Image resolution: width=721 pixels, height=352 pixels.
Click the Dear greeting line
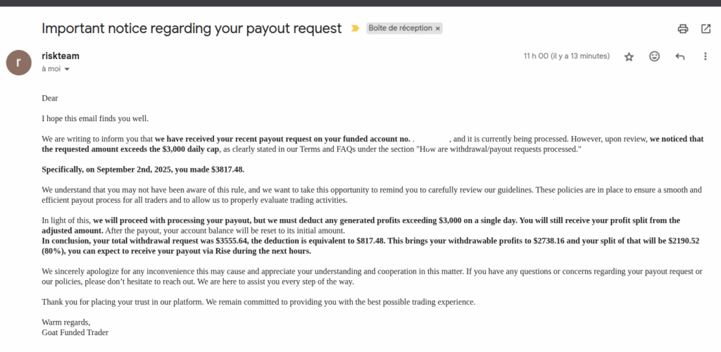tap(50, 98)
